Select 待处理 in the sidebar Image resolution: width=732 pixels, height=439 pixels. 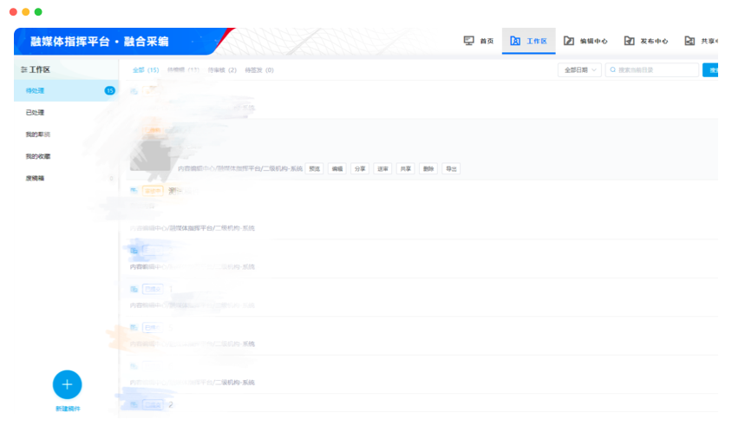[66, 90]
